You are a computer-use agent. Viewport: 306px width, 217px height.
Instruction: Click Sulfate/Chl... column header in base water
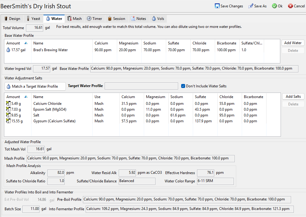[x=252, y=43]
